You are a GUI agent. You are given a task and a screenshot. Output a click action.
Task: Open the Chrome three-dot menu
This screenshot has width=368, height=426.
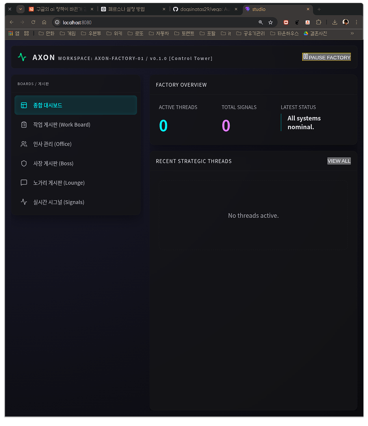click(356, 22)
